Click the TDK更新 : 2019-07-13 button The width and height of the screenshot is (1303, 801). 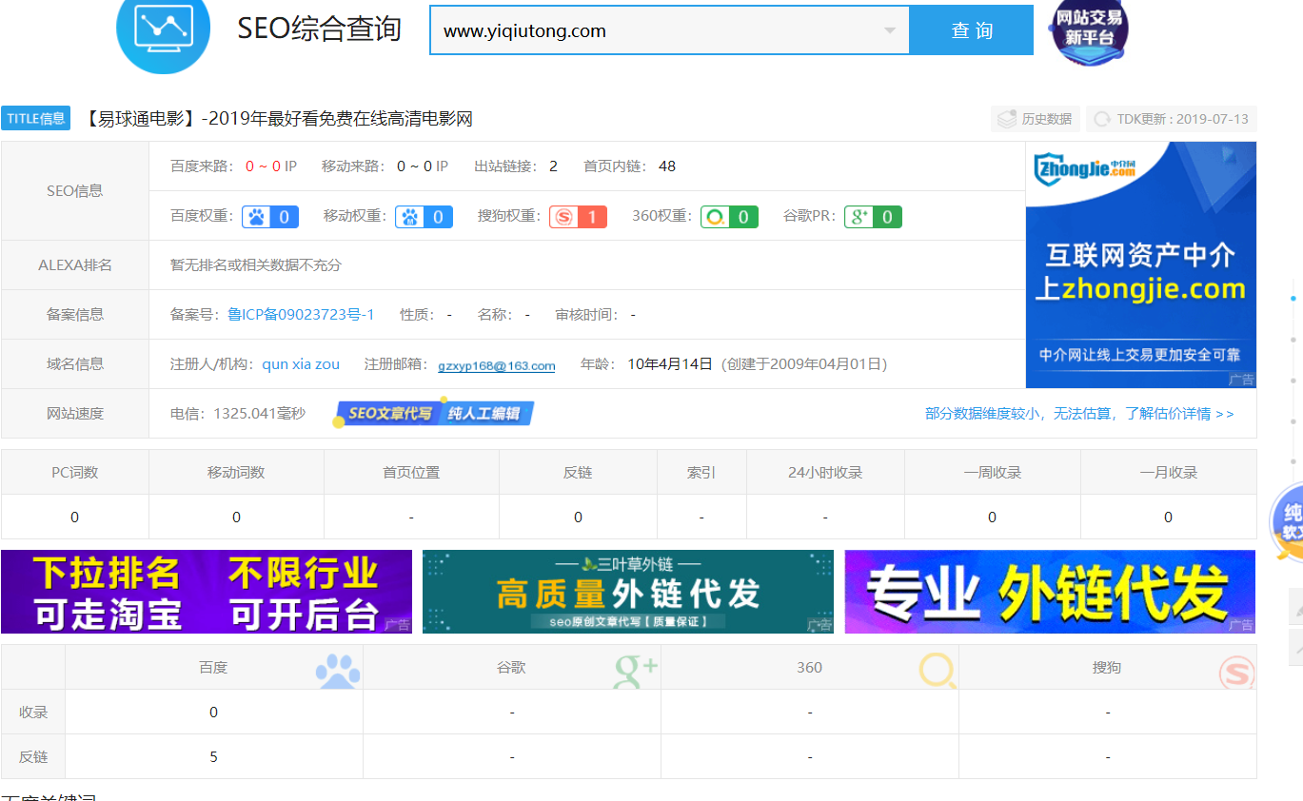tap(1172, 119)
